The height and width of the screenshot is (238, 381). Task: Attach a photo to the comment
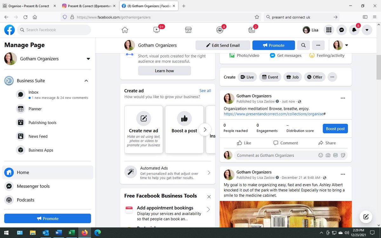point(328,155)
